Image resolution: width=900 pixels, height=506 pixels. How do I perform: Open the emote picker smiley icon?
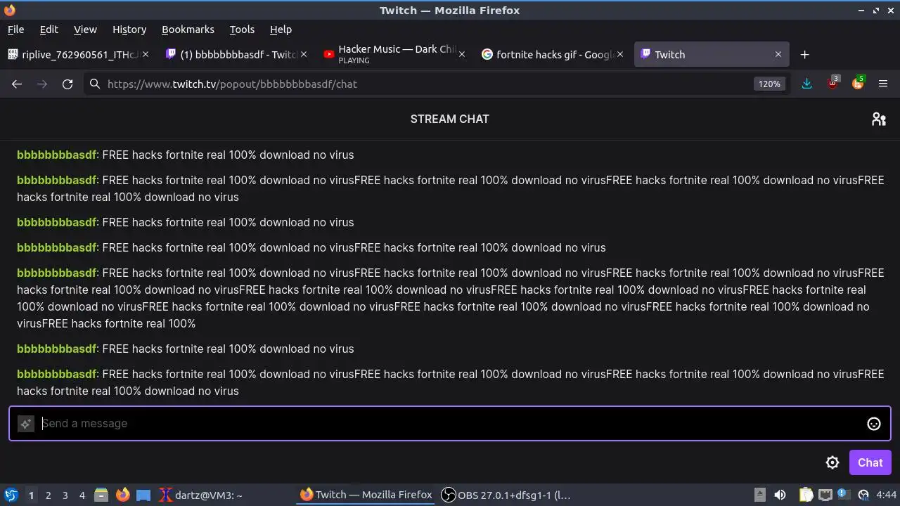pos(874,423)
